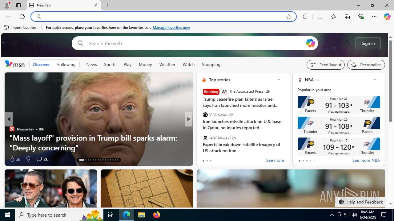Open the Watch menu item
Screen dimensions: 394x221
pyautogui.click(x=188, y=65)
